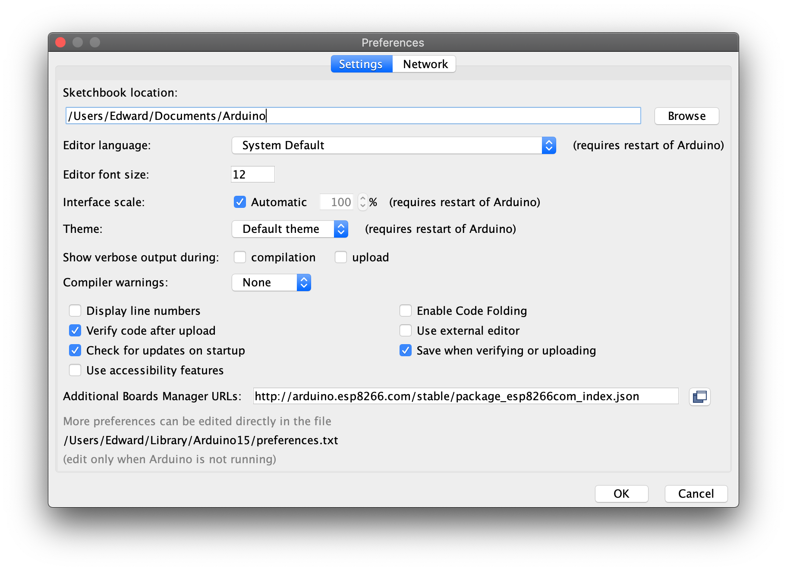
Task: Click the yellow minimize window button
Action: point(78,42)
